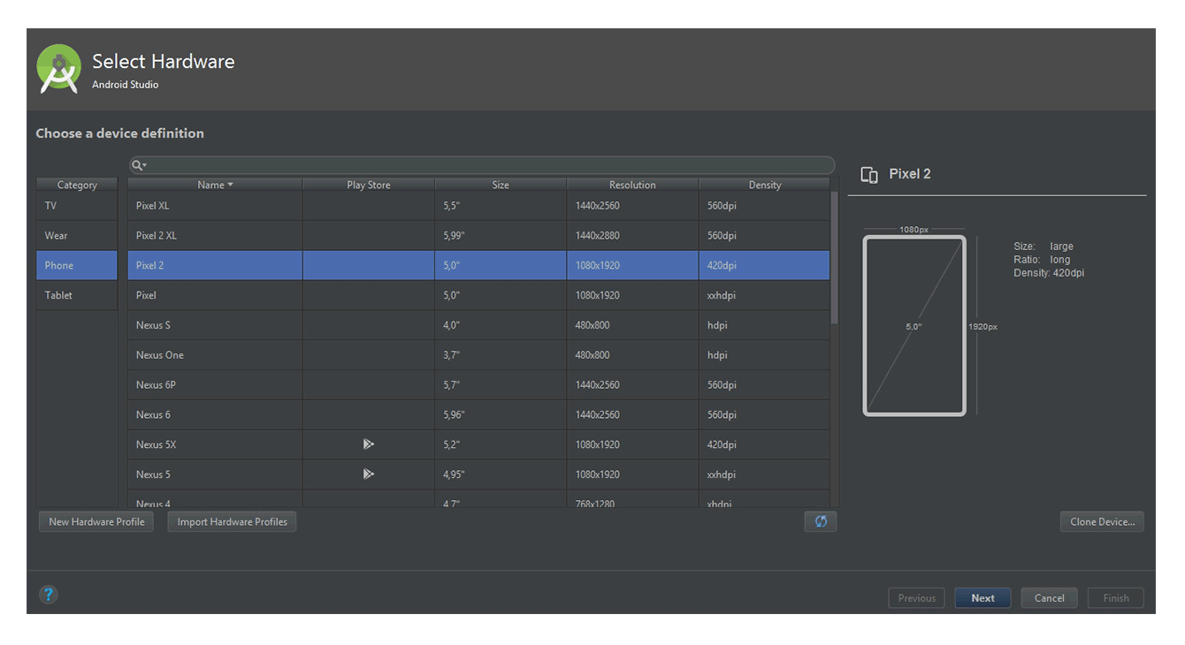
Task: Click the Category column header
Action: click(x=77, y=185)
